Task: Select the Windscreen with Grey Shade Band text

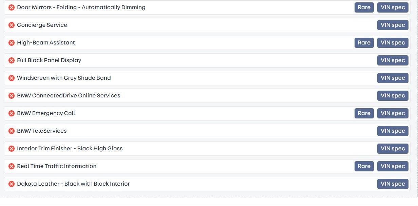Action: click(64, 78)
